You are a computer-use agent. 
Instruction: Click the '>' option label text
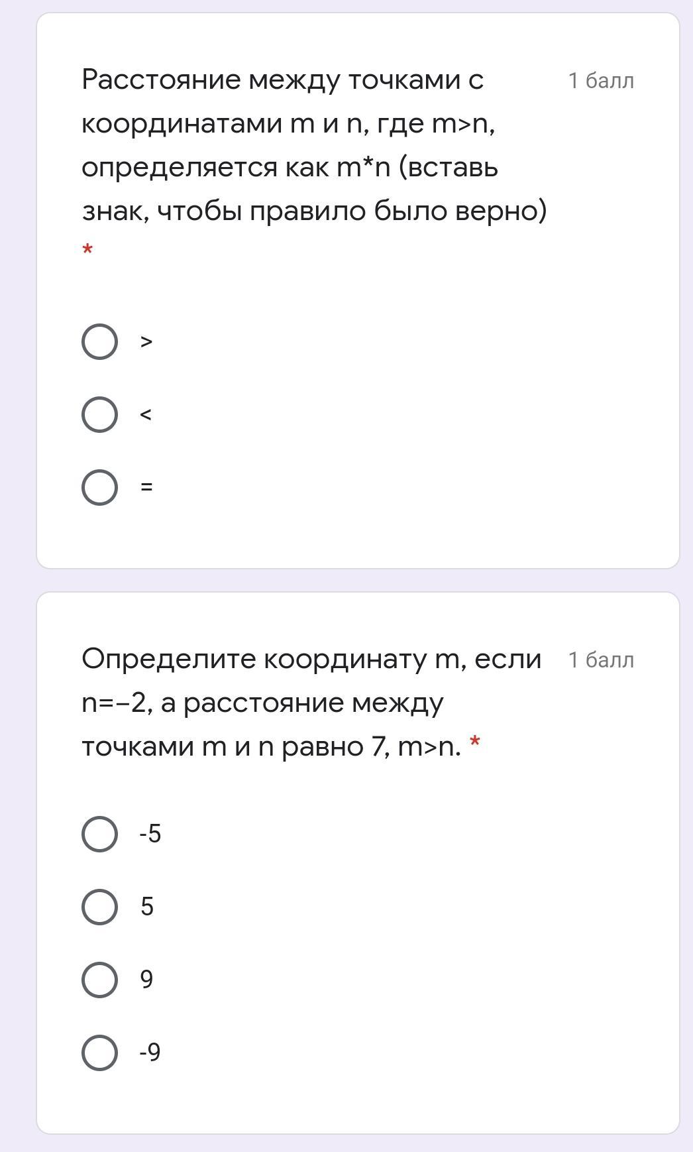[146, 342]
